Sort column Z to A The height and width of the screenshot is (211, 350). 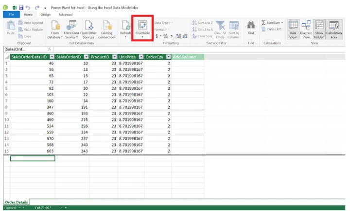click(x=203, y=30)
